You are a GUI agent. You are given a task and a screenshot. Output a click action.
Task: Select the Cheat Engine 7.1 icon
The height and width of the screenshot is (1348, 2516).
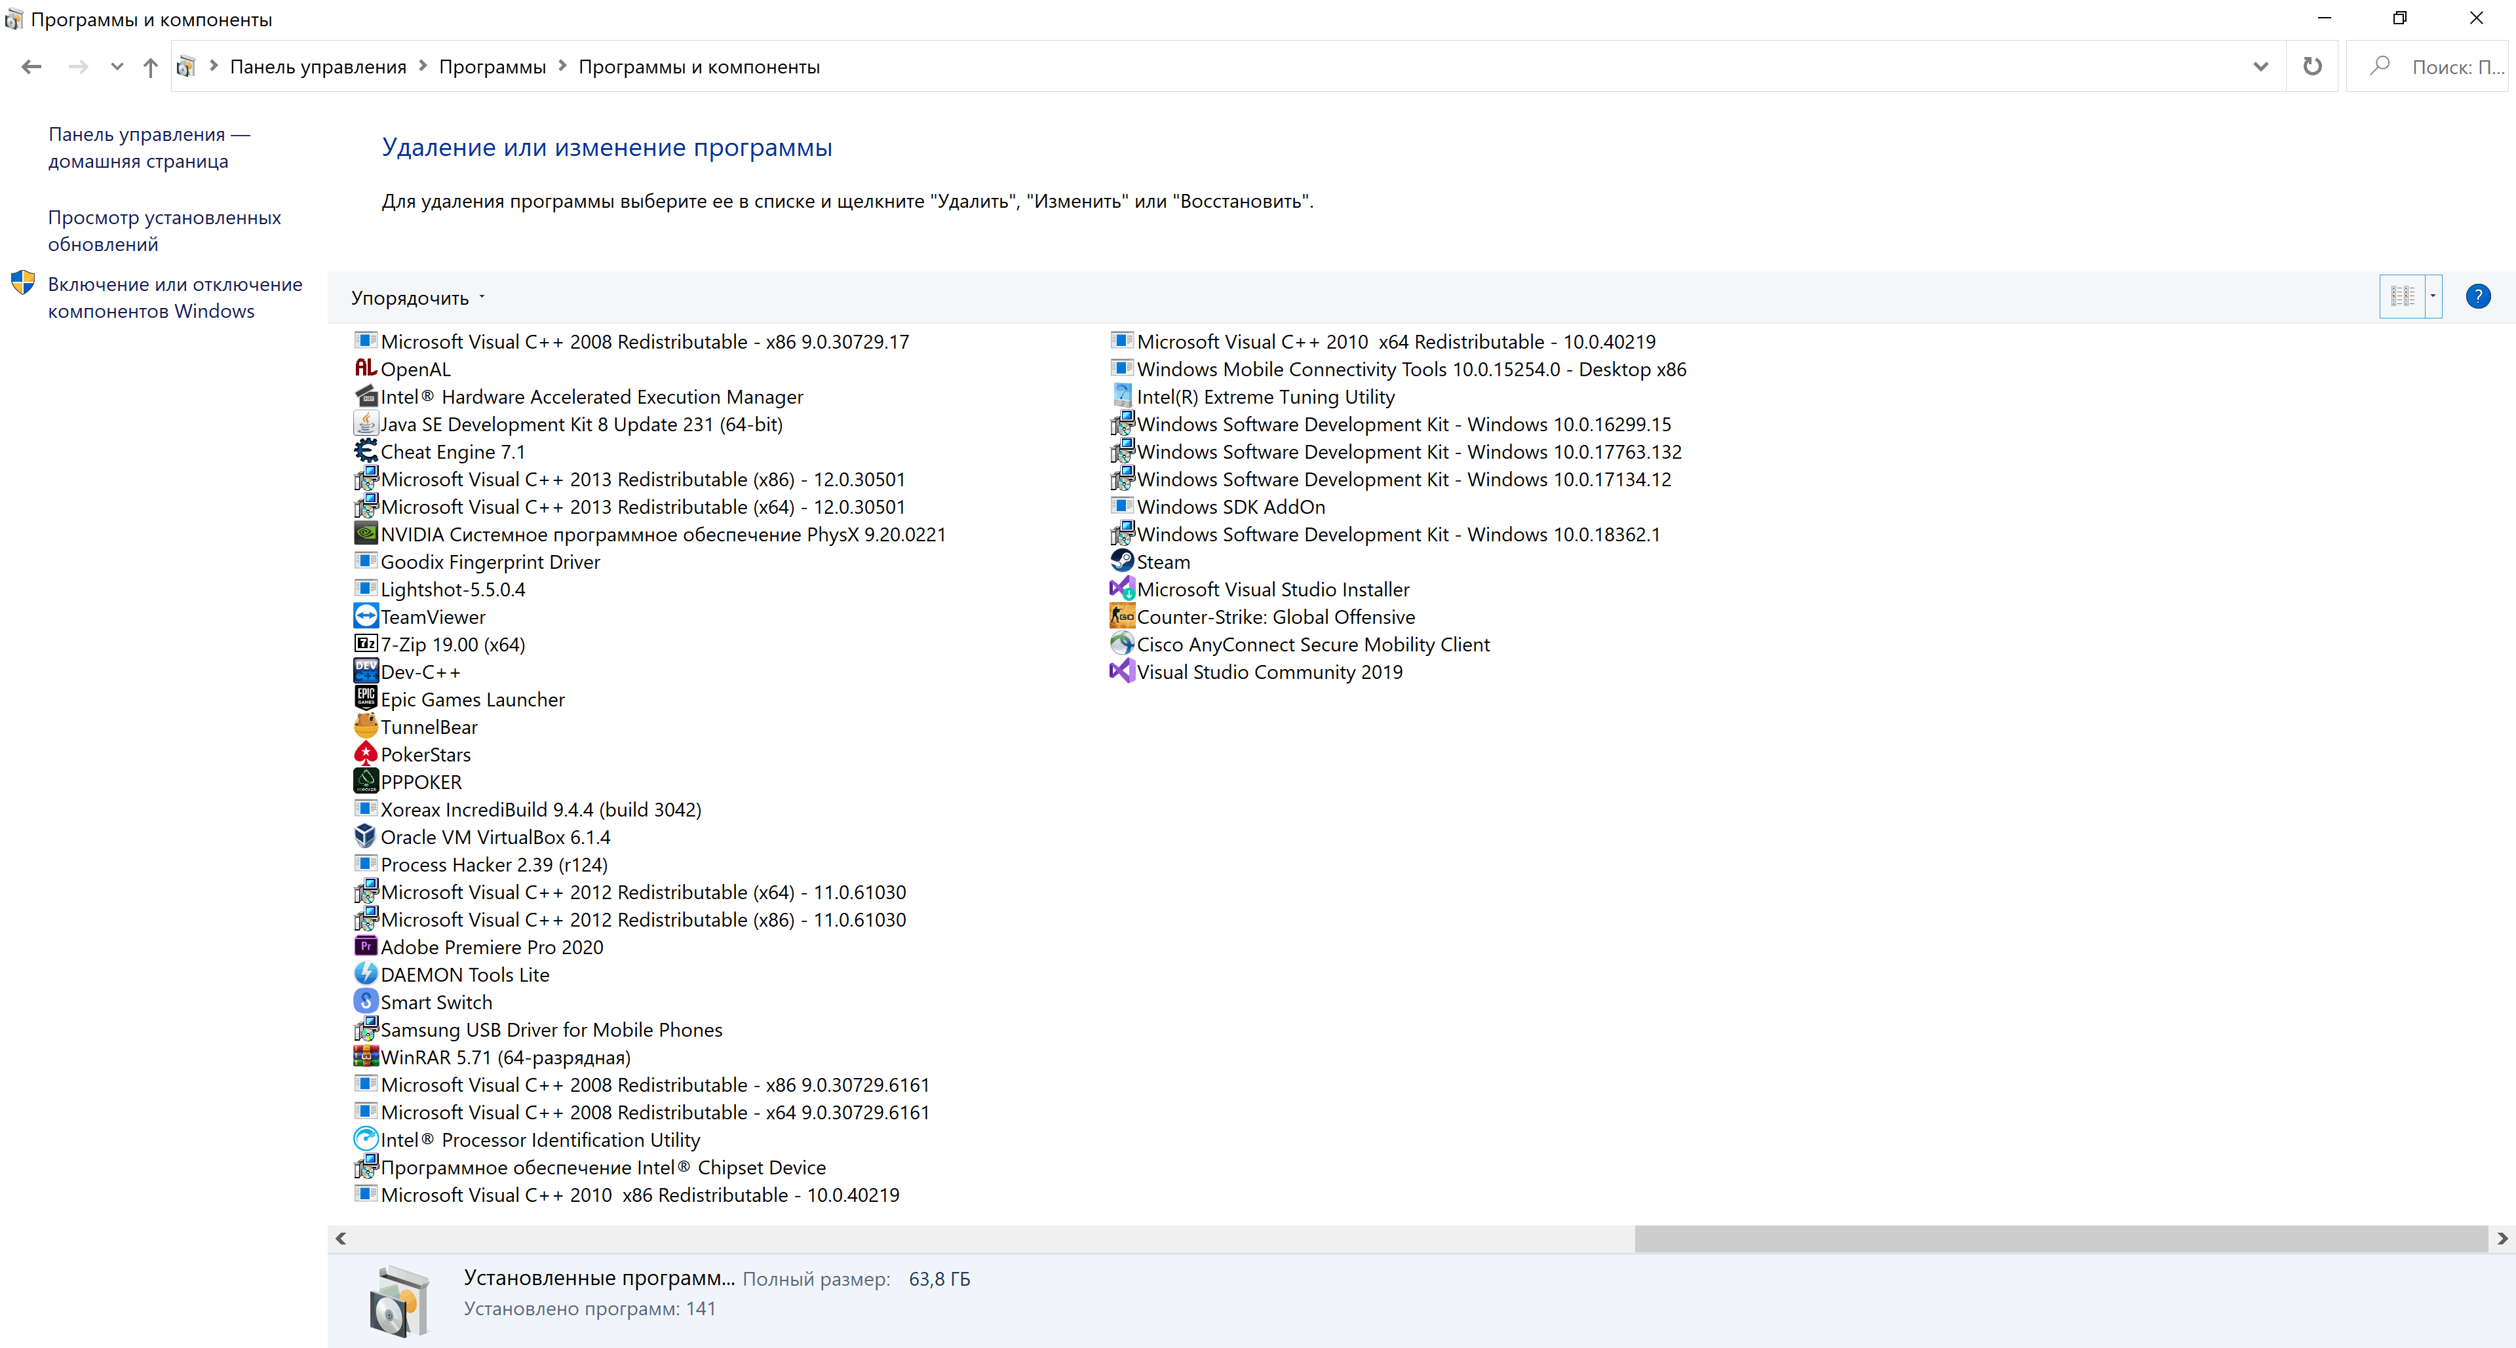click(x=365, y=450)
